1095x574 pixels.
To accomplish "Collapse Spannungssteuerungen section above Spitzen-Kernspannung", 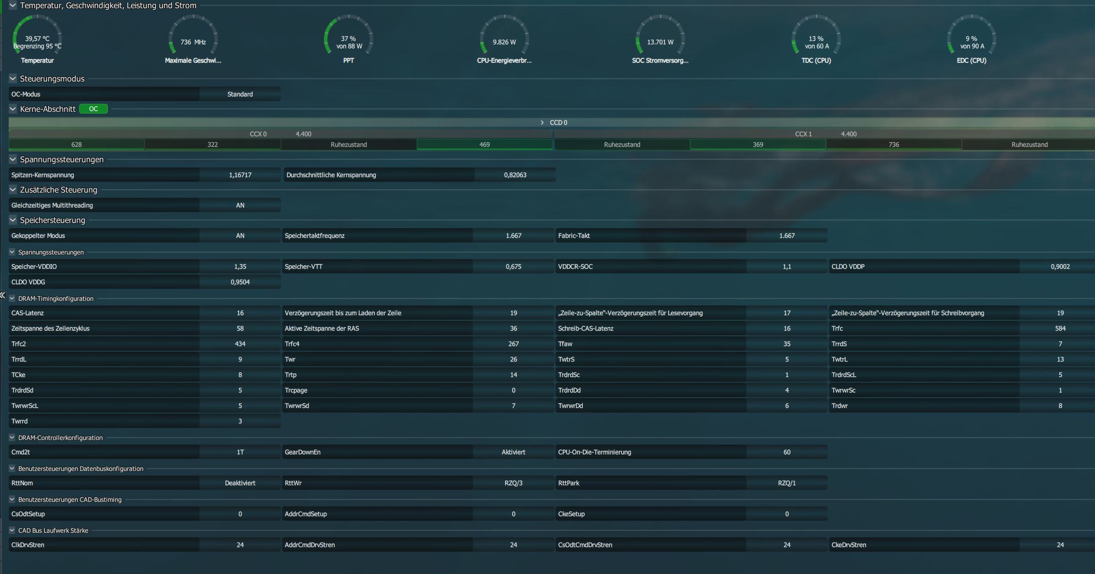I will tap(13, 159).
